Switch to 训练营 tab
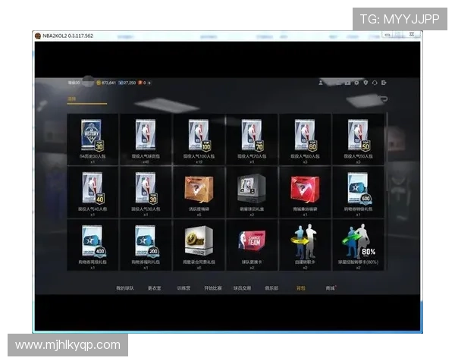455x364 pixels. click(184, 288)
